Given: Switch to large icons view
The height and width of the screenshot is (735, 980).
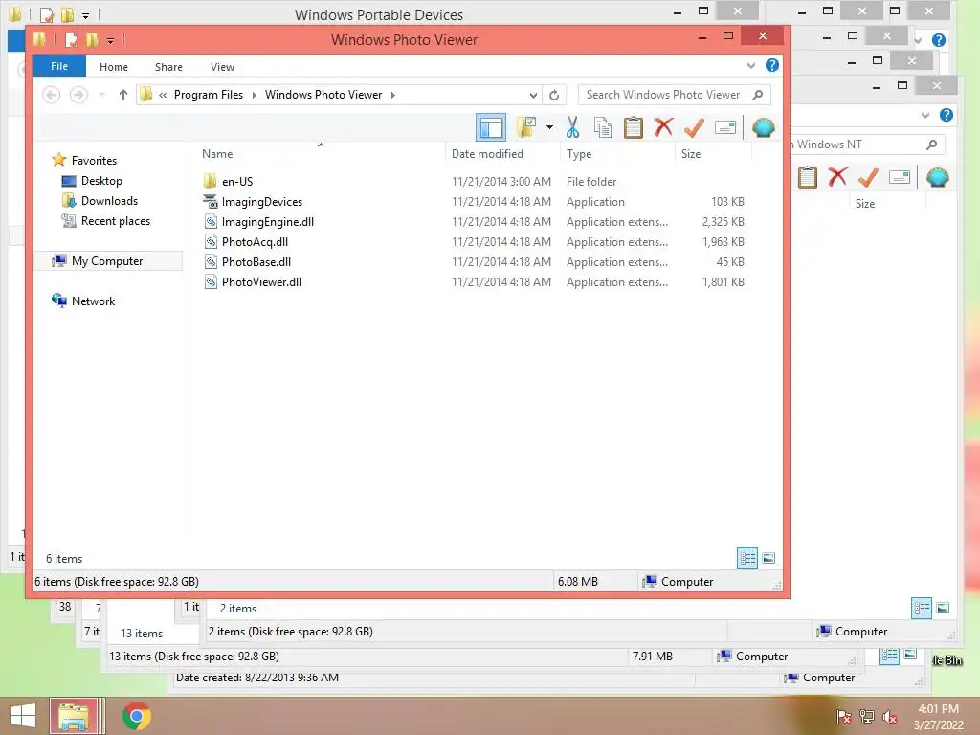Looking at the screenshot, I should click(x=768, y=558).
